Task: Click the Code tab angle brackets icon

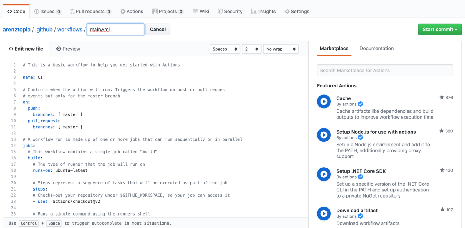Action: point(10,11)
